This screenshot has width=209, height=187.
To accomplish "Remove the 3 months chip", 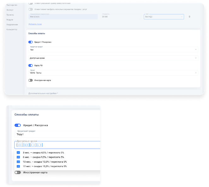I will 34,145.
